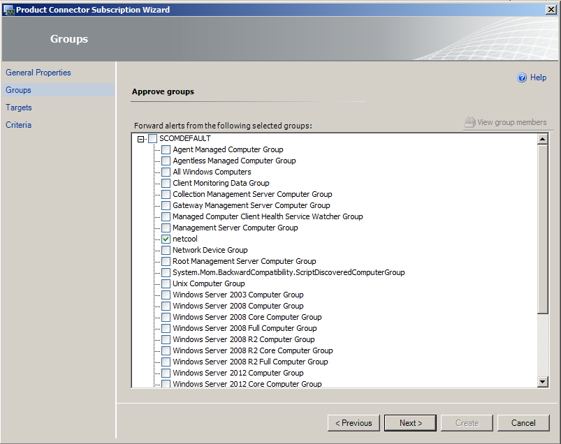Viewport: 561px width, 444px height.
Task: Click the View group members icon
Action: point(469,122)
